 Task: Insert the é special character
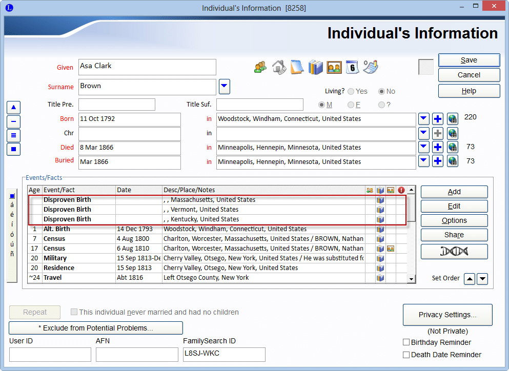pyautogui.click(x=12, y=215)
